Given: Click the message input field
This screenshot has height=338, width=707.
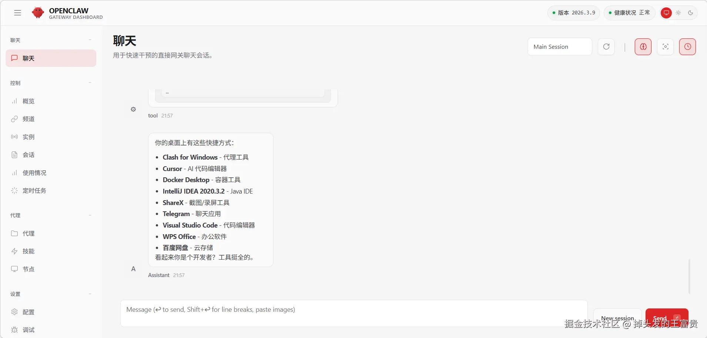Looking at the screenshot, I should (354, 313).
